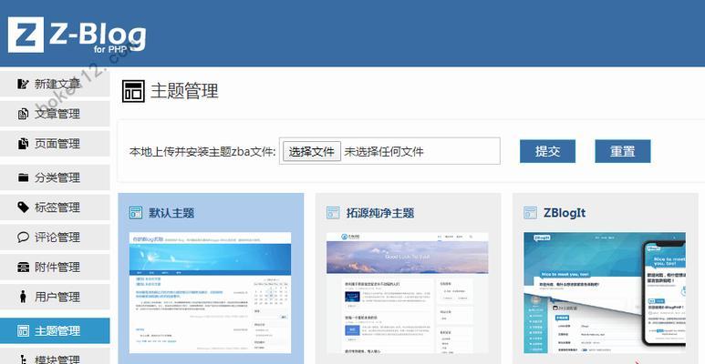Open 附件管理 menu item
705x364 pixels.
click(55, 267)
